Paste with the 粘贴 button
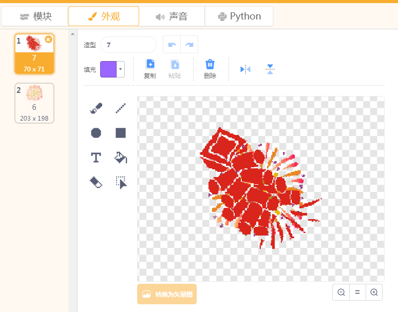 pyautogui.click(x=175, y=69)
